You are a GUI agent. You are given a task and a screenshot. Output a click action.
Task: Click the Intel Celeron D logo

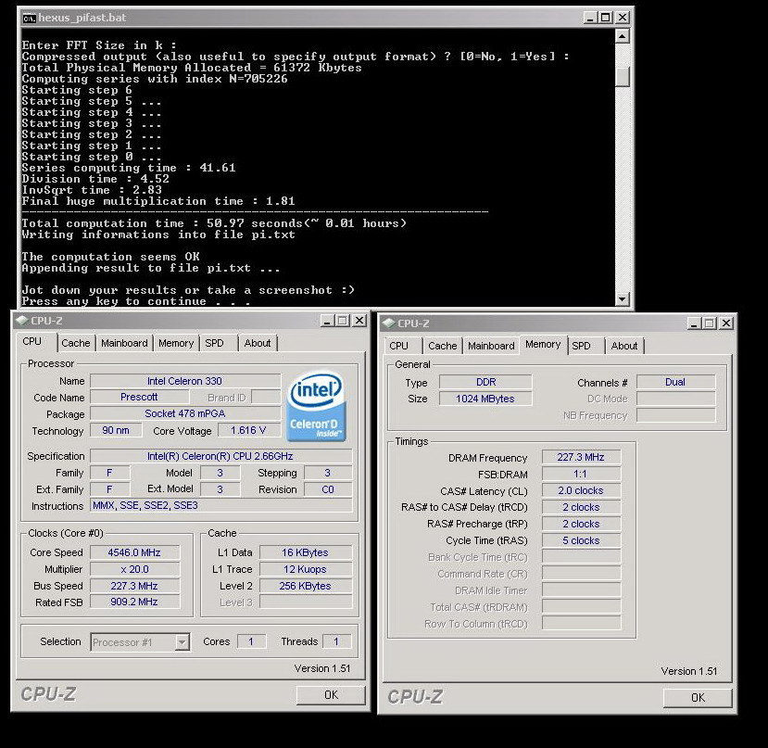click(317, 406)
